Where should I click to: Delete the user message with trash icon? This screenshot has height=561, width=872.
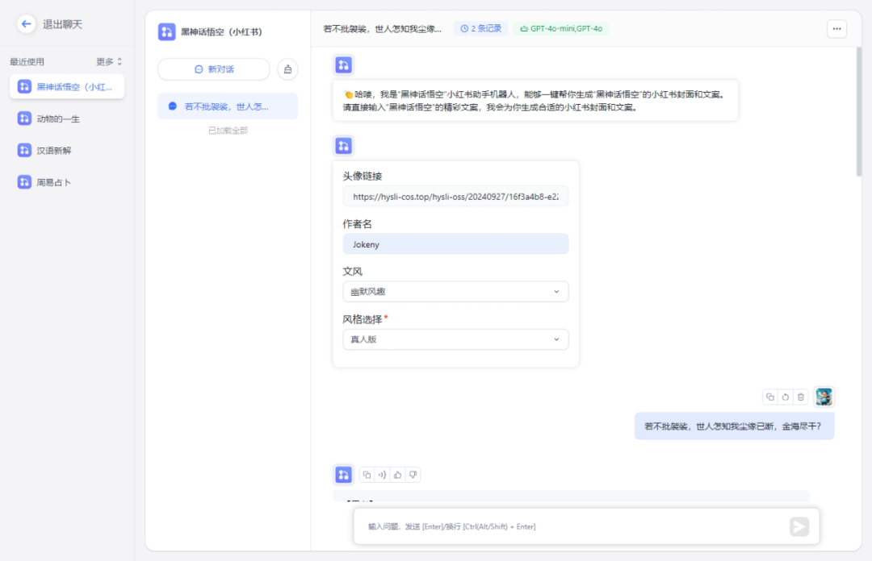(x=800, y=397)
